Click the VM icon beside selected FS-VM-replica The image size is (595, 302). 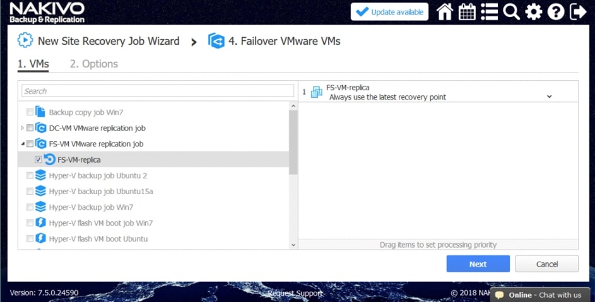[317, 92]
